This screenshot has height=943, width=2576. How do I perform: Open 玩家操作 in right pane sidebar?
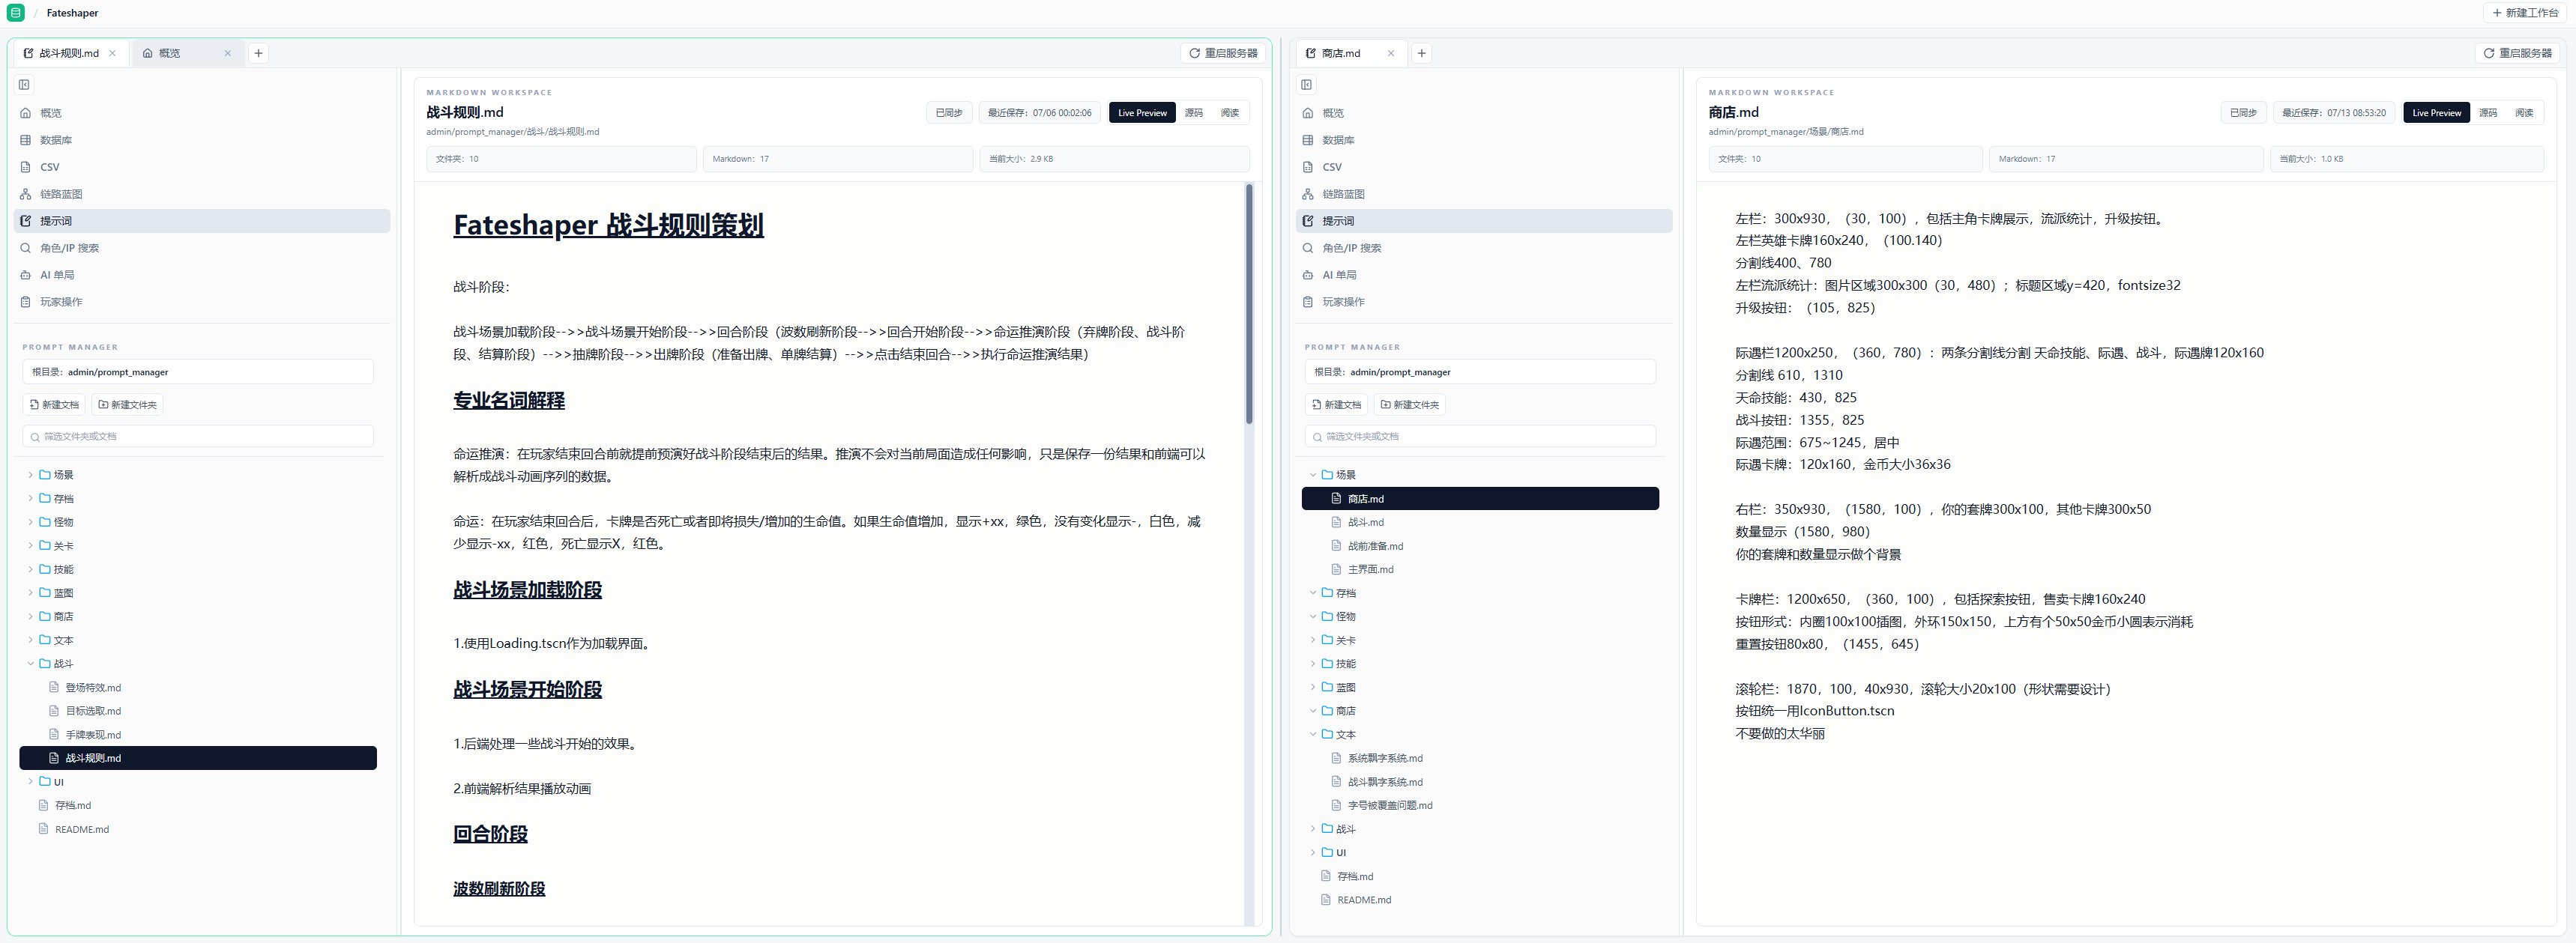[1484, 302]
